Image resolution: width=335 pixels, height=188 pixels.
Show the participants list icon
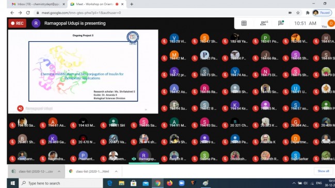tap(264, 23)
